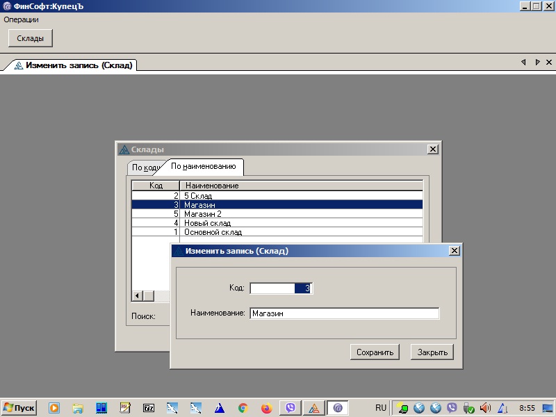556x417 pixels.
Task: Select the По наименованию tab
Action: click(x=204, y=167)
